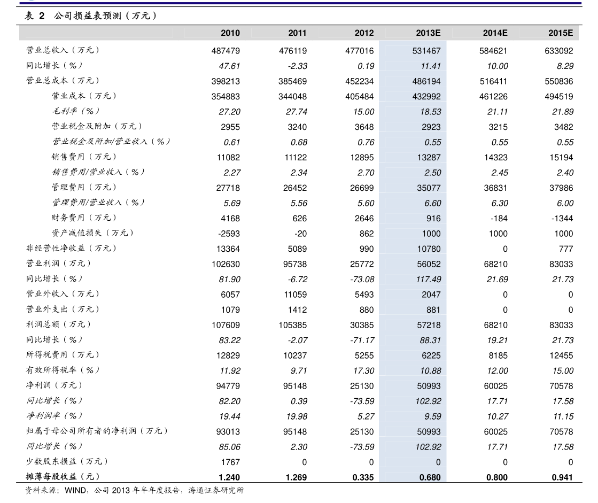The image size is (598, 503).
Task: Select the 2013E column header
Action: (x=428, y=33)
